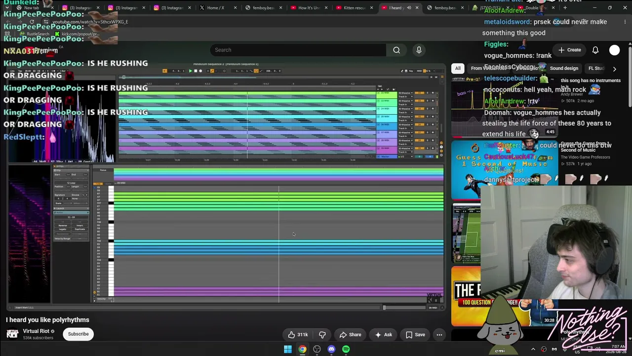Start voice search with the microphone icon

(419, 50)
